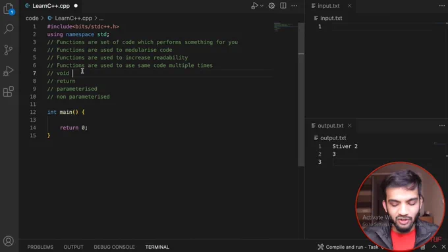Open more actions for LearnC++.cpp editor
This screenshot has width=448, height=252.
pos(294,6)
